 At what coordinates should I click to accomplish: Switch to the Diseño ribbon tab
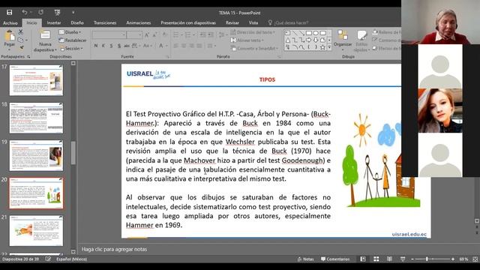click(x=77, y=23)
